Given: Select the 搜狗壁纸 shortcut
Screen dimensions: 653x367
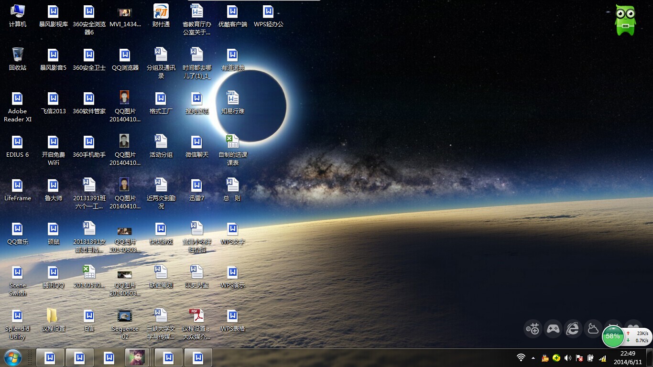Looking at the screenshot, I should tap(197, 103).
